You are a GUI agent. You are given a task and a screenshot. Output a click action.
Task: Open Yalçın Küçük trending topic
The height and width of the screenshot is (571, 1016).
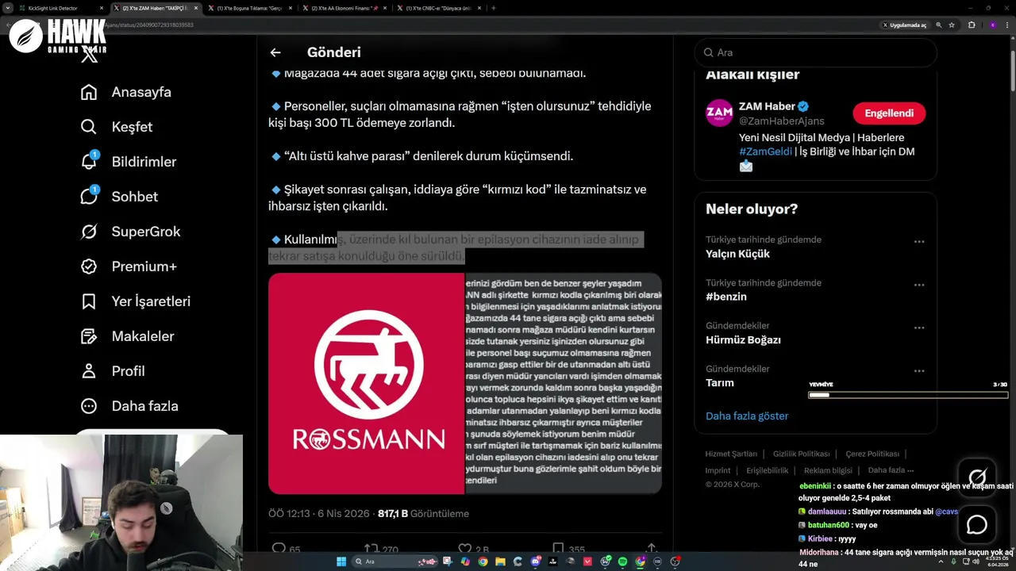pyautogui.click(x=737, y=254)
